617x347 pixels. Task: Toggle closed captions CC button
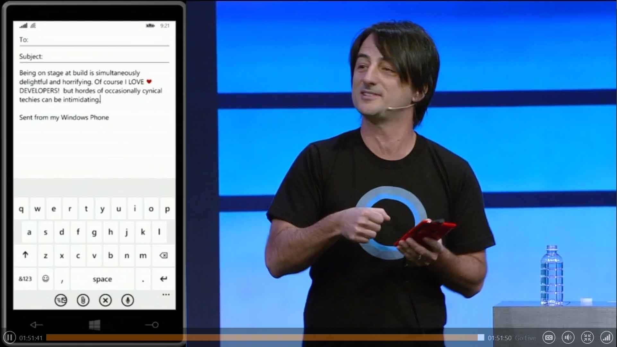pos(549,338)
